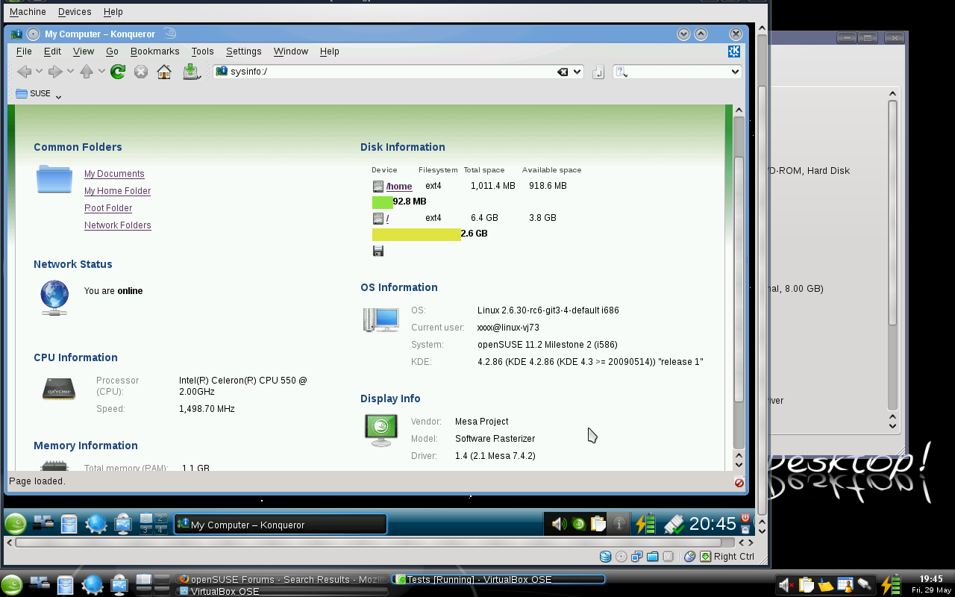Switch to VirtualBox OSE host taskbar entry
The height and width of the screenshot is (597, 955).
(x=281, y=591)
